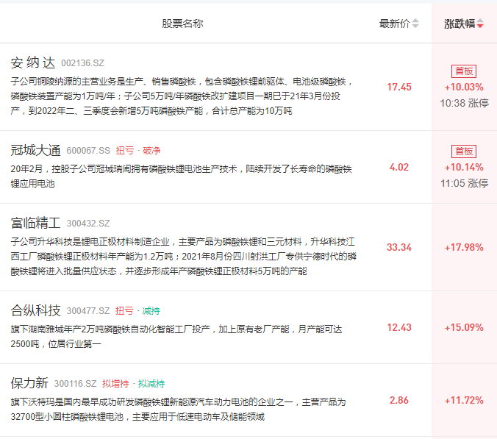This screenshot has height=439, width=497.
Task: Open the 拟增持 tag on 保力新
Action: [115, 384]
